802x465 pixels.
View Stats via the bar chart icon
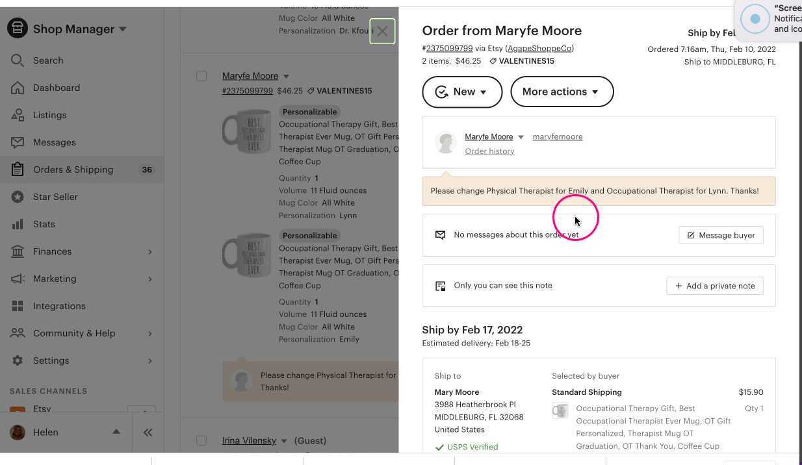(18, 223)
